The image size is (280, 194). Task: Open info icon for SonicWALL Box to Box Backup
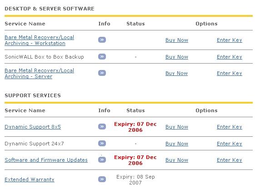(102, 57)
